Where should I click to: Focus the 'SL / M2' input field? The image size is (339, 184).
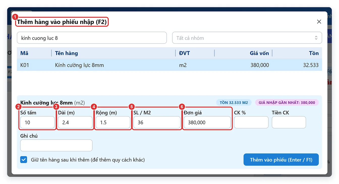(x=157, y=122)
